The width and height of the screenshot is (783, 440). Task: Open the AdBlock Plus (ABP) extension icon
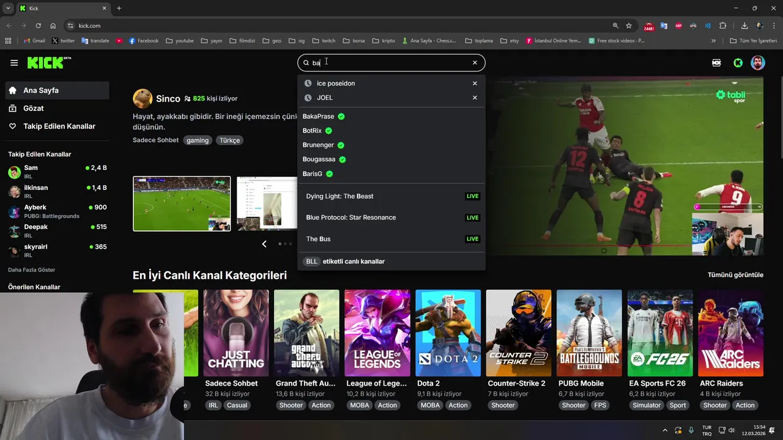(679, 26)
